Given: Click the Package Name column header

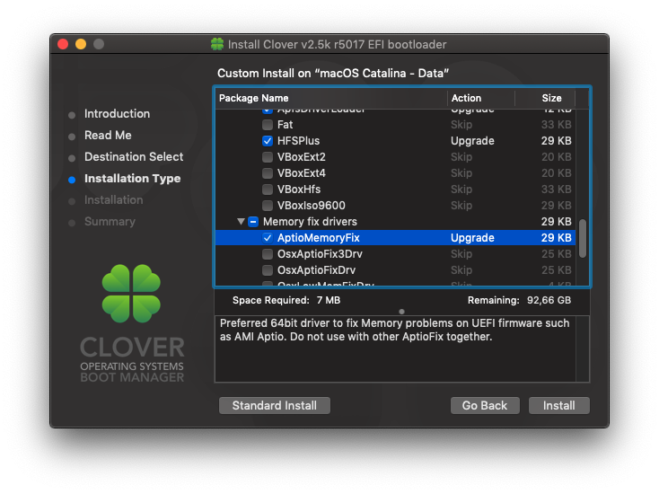Looking at the screenshot, I should (x=330, y=99).
